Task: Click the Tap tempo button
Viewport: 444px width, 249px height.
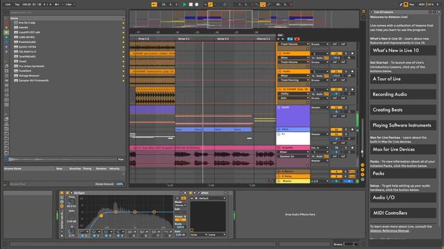Action: 17,5
